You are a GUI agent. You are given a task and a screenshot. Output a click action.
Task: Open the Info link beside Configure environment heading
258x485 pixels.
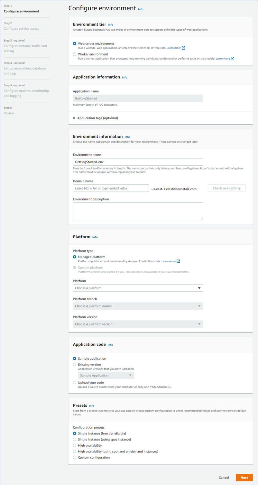pos(141,9)
